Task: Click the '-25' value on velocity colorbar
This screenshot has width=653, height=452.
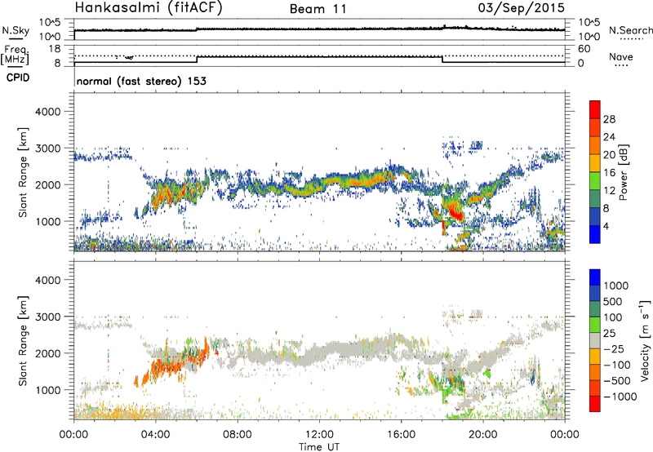Action: pos(613,349)
